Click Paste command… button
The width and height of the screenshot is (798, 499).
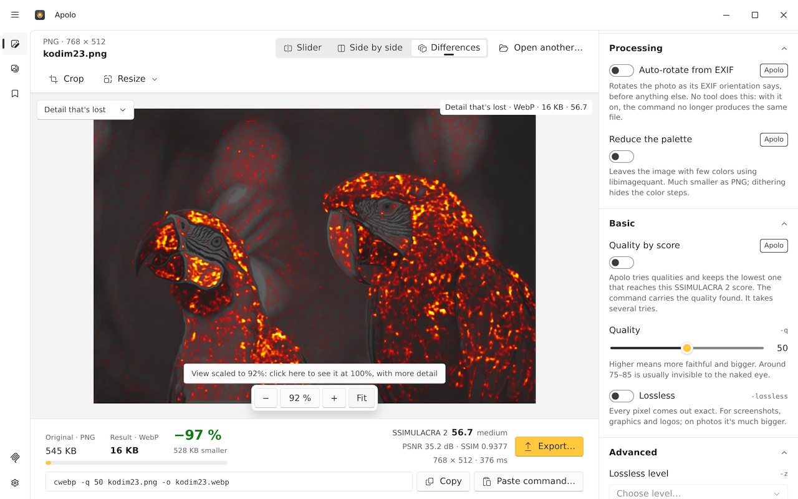(529, 482)
